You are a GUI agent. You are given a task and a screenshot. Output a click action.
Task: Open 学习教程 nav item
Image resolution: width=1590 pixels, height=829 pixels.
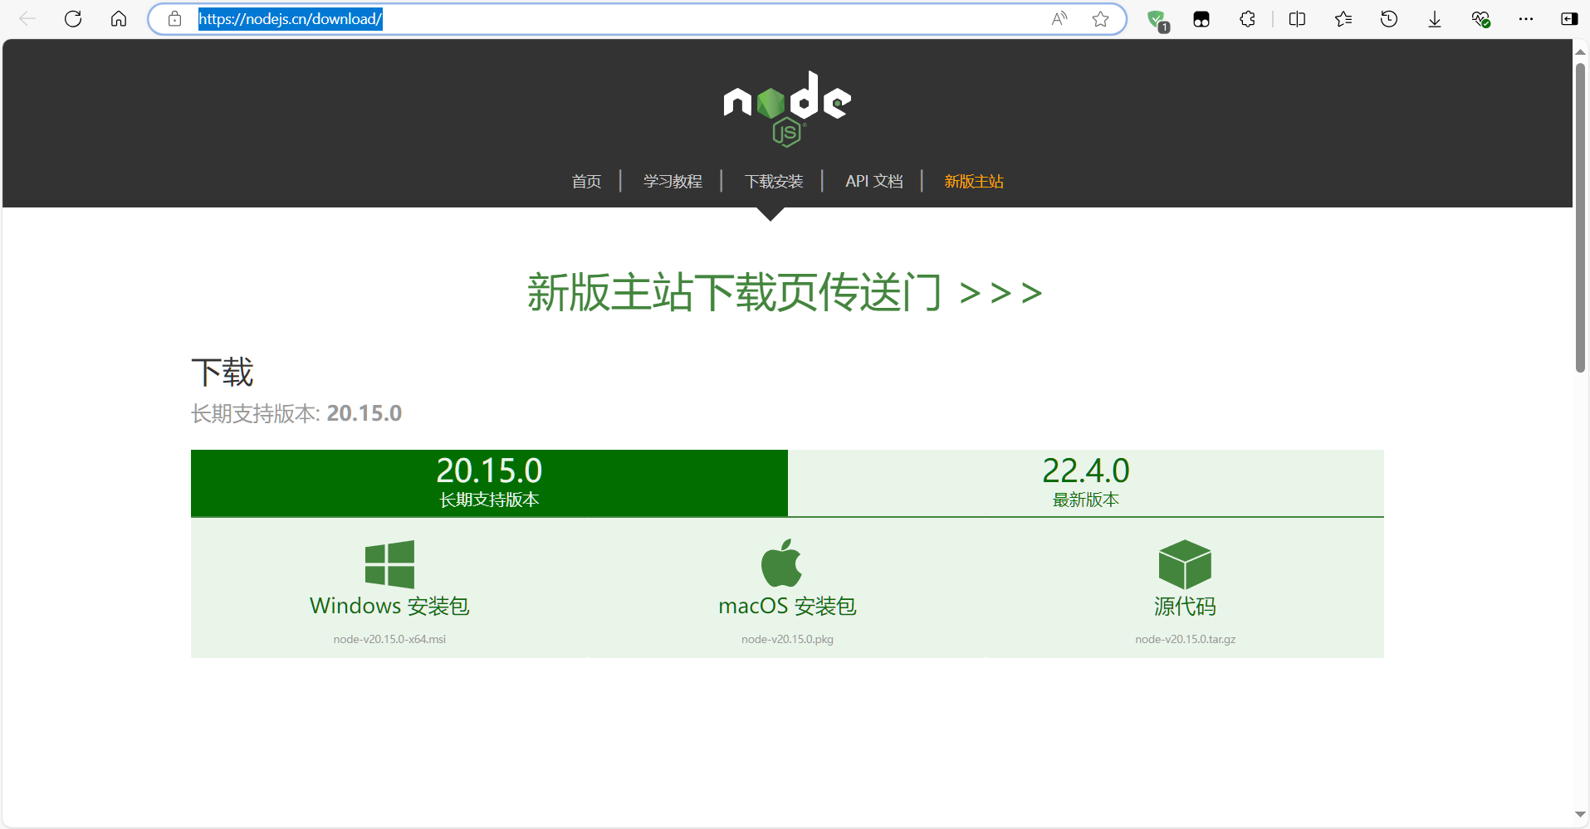click(x=673, y=181)
